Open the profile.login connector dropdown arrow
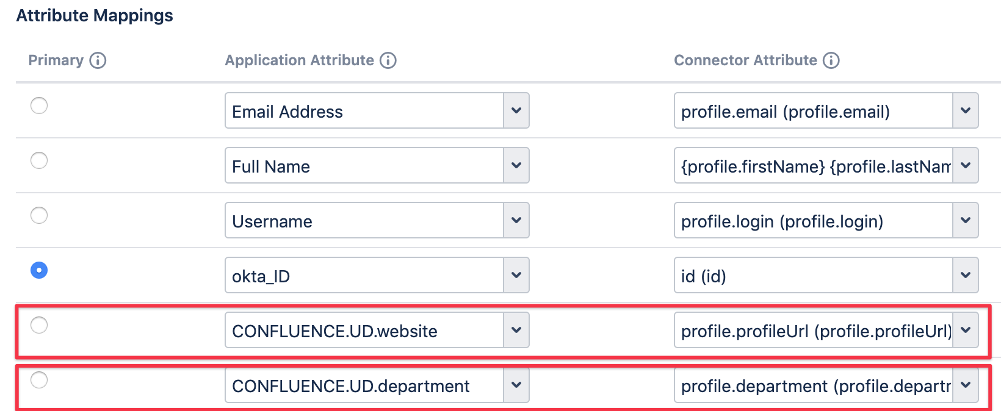Viewport: 1001px width, 411px height. [x=966, y=220]
